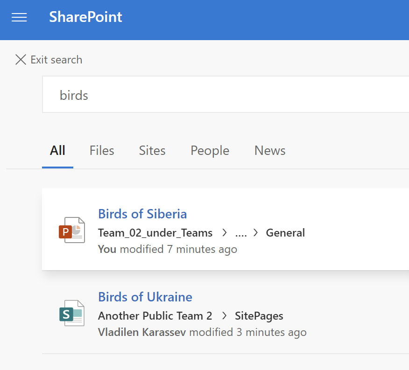Open Team_02_under_Teams breadcrumb location

155,232
